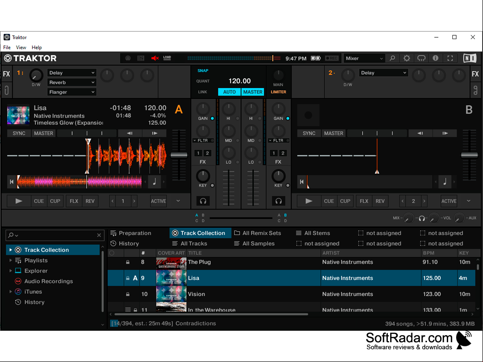Open the File menu
The width and height of the screenshot is (483, 362).
point(7,48)
